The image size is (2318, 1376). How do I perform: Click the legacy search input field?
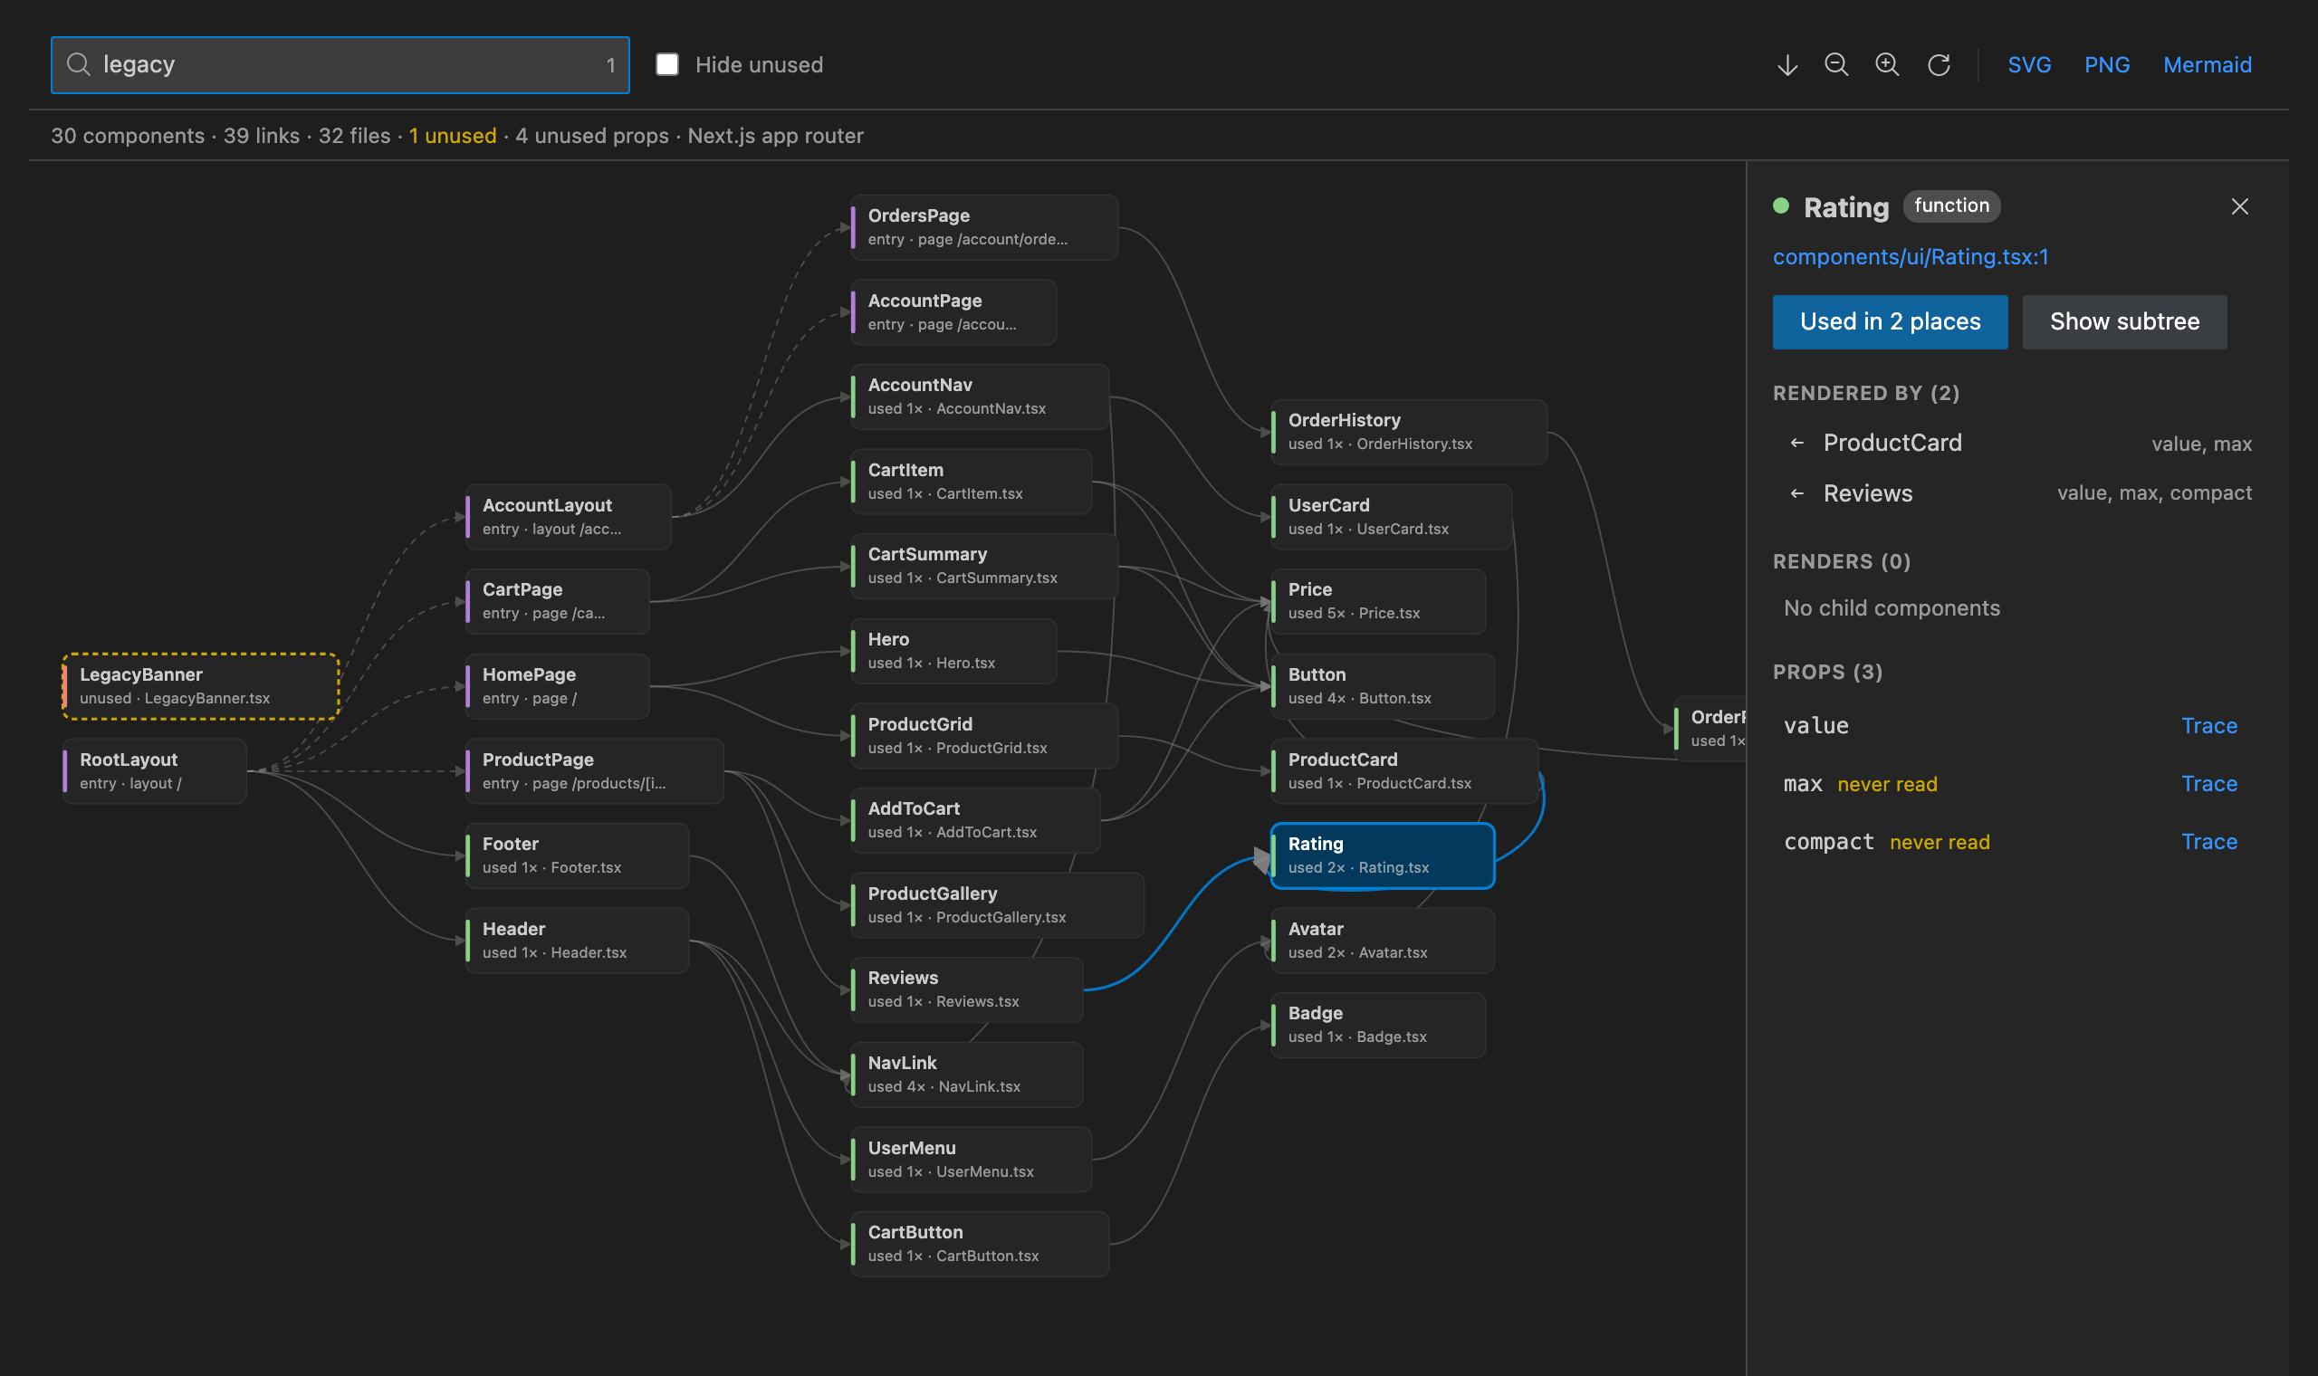point(340,65)
